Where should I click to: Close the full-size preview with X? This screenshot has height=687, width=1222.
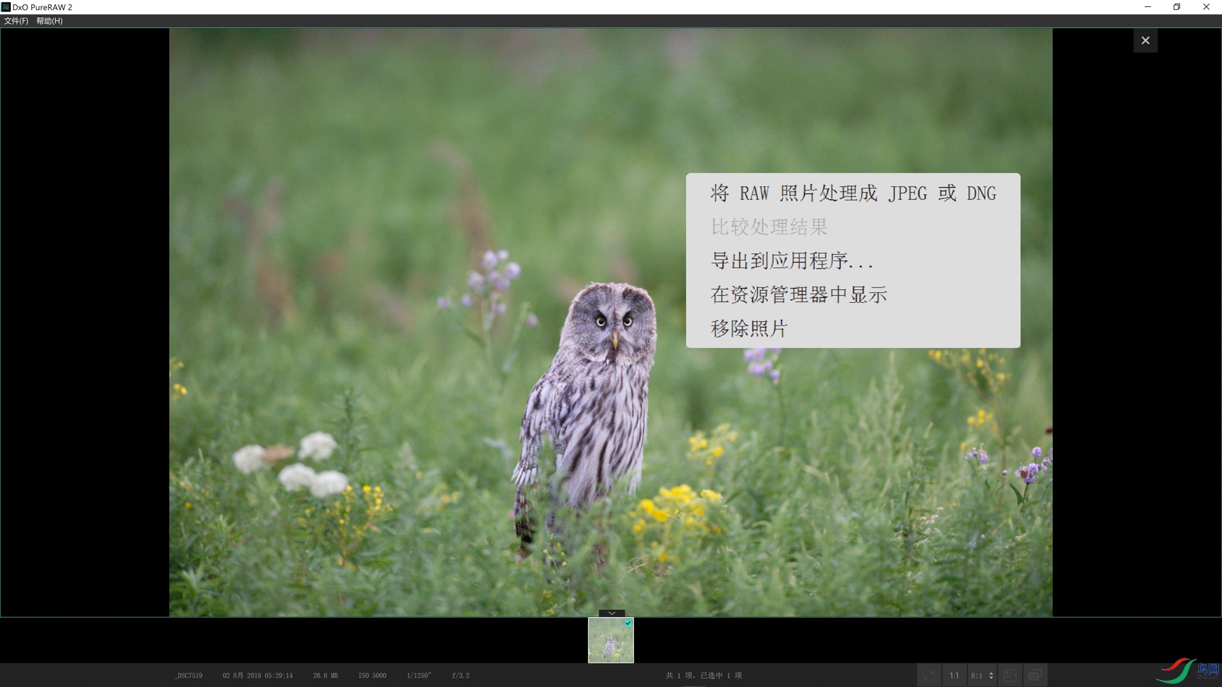(1145, 41)
